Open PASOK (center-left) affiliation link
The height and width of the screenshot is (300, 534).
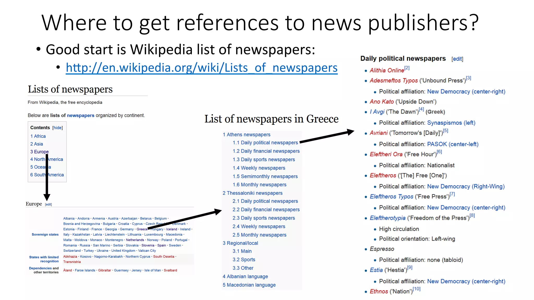pos(453,144)
